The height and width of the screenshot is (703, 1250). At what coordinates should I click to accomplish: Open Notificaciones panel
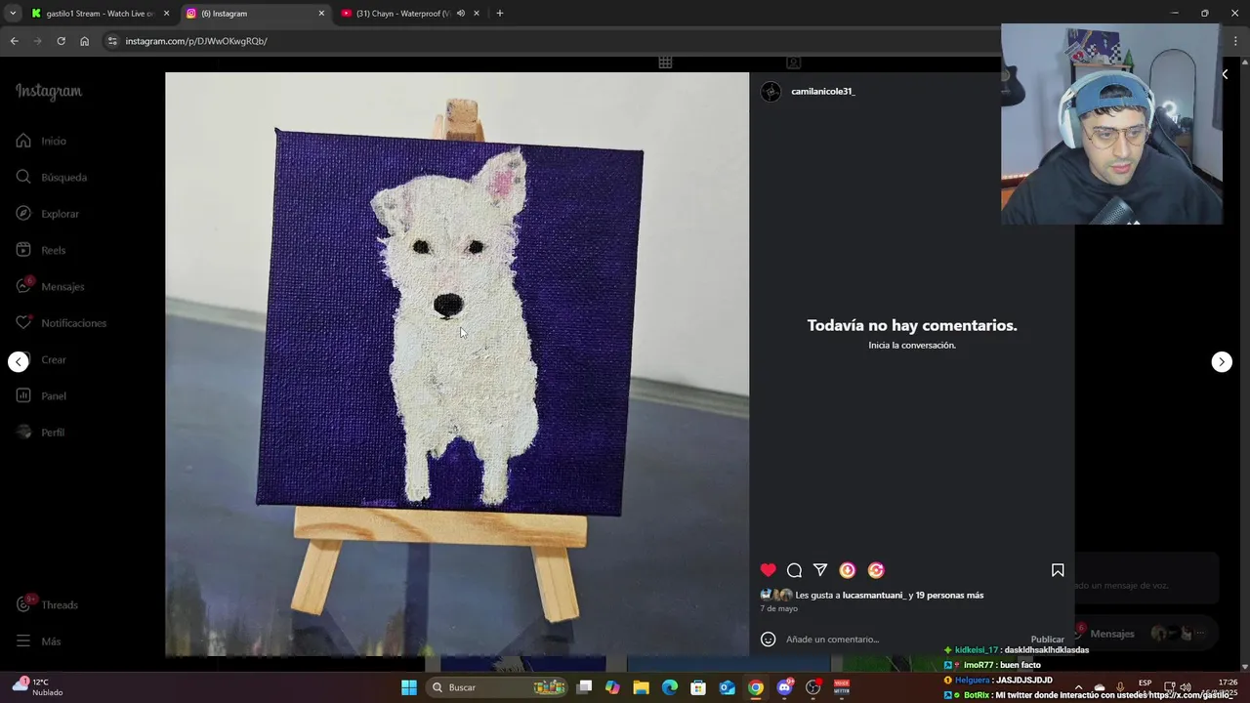pyautogui.click(x=61, y=322)
